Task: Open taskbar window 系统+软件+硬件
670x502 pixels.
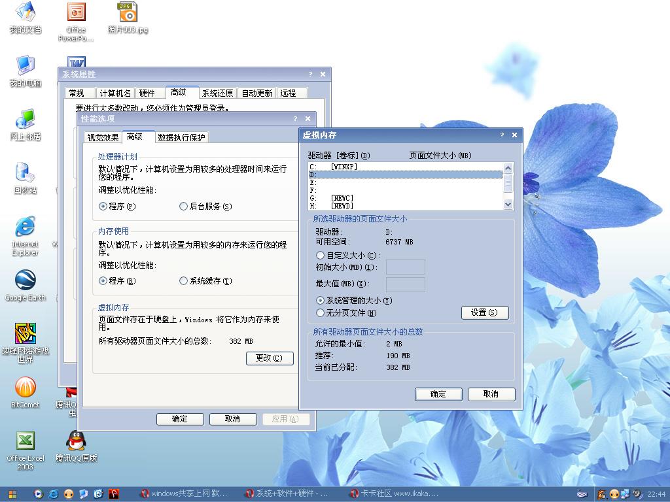Action: click(x=288, y=494)
